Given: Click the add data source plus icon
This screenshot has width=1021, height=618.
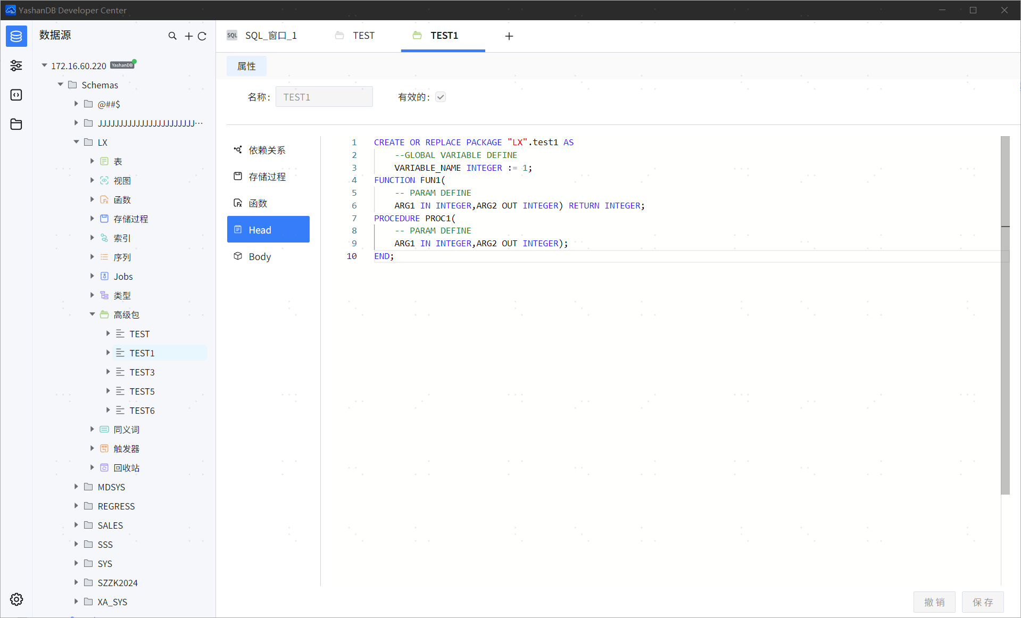Looking at the screenshot, I should coord(188,36).
